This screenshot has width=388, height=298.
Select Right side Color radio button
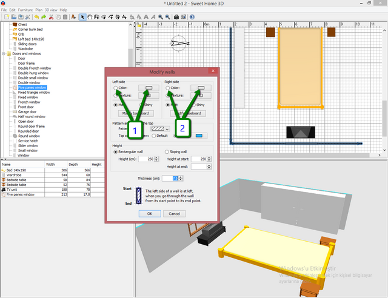tap(167, 88)
